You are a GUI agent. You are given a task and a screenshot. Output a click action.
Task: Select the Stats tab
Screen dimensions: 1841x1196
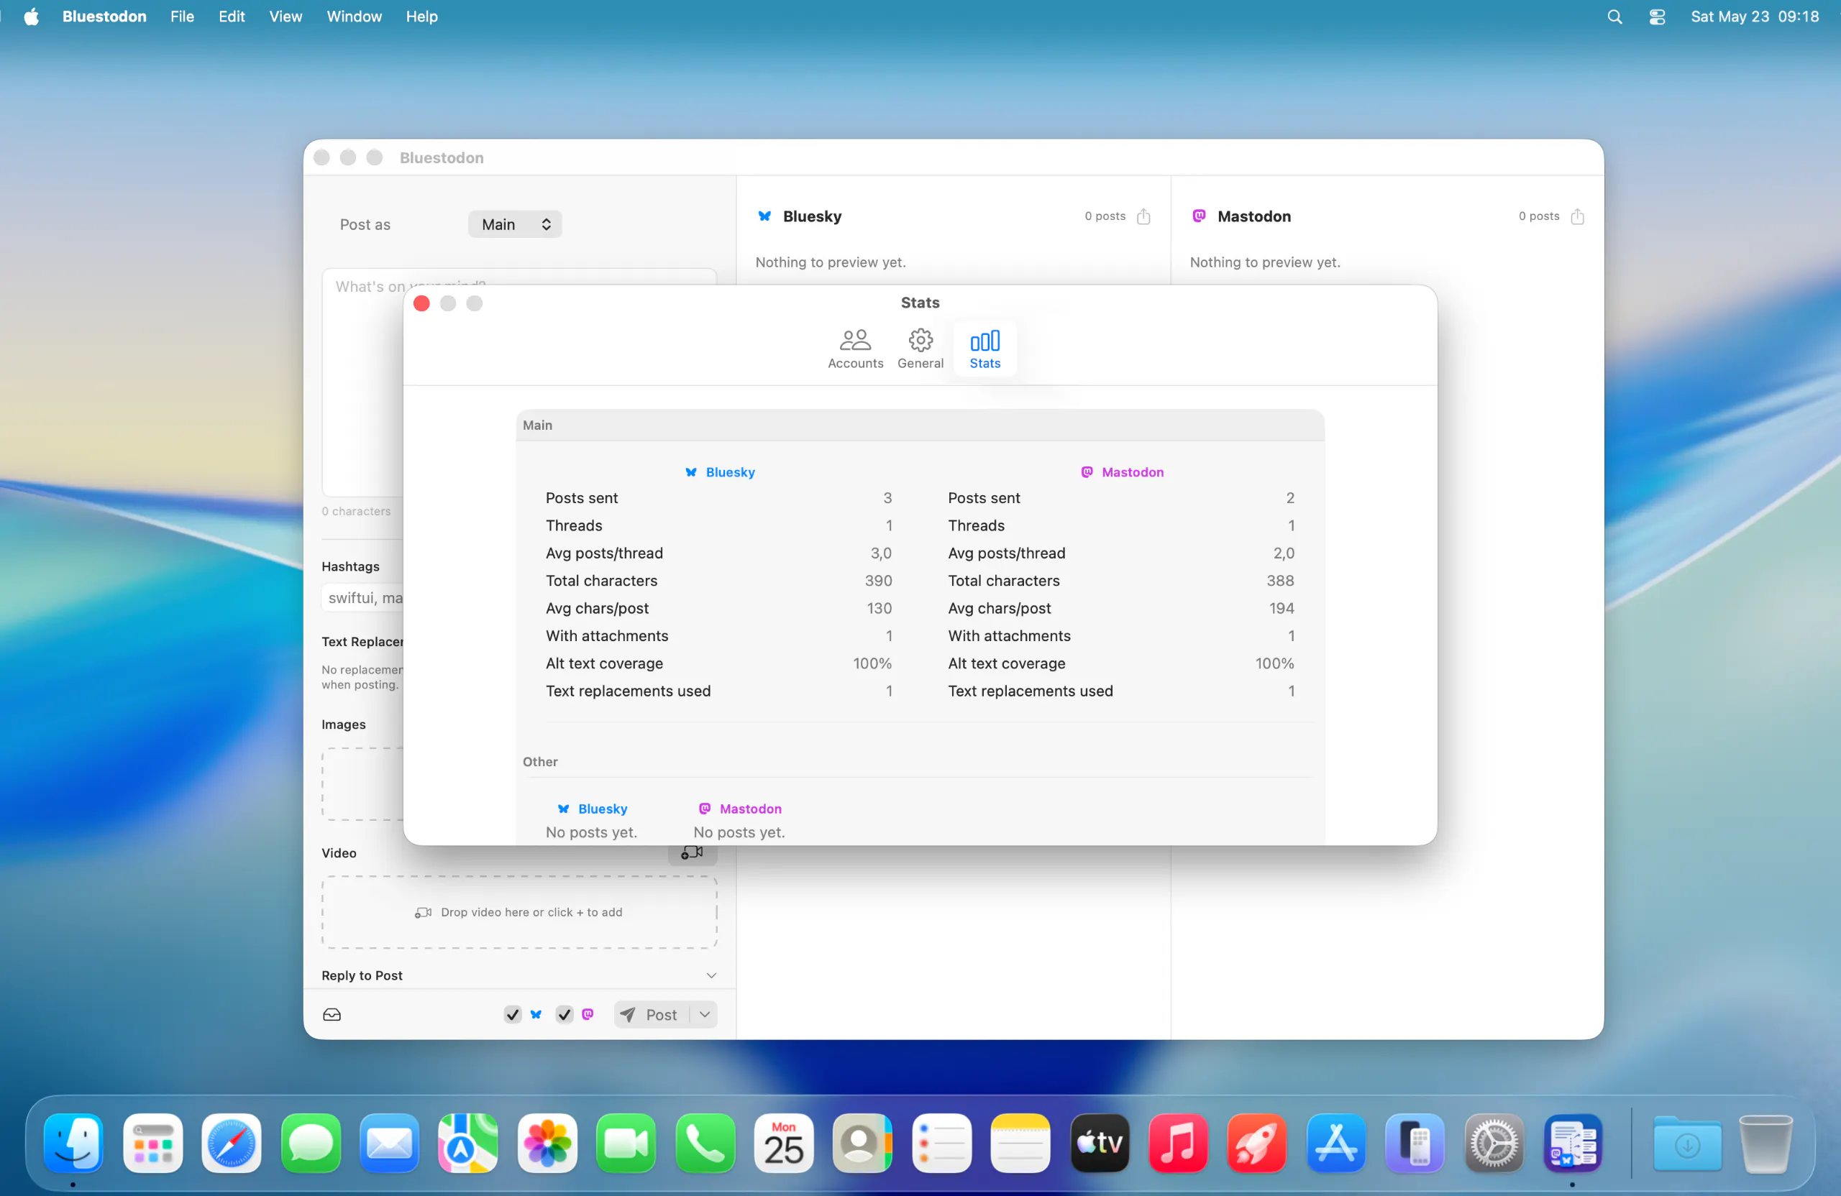[985, 349]
